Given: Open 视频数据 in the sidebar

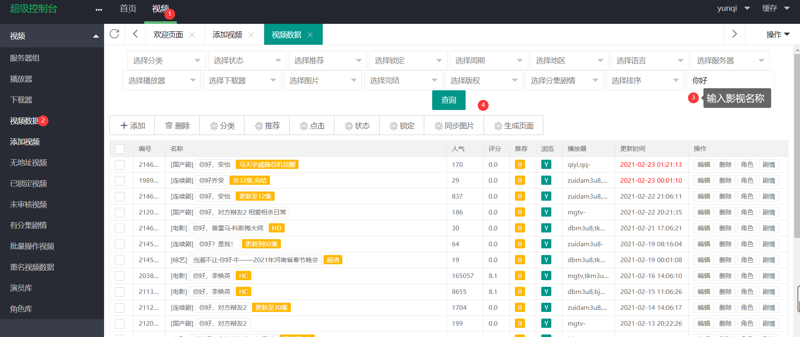Looking at the screenshot, I should coord(25,121).
